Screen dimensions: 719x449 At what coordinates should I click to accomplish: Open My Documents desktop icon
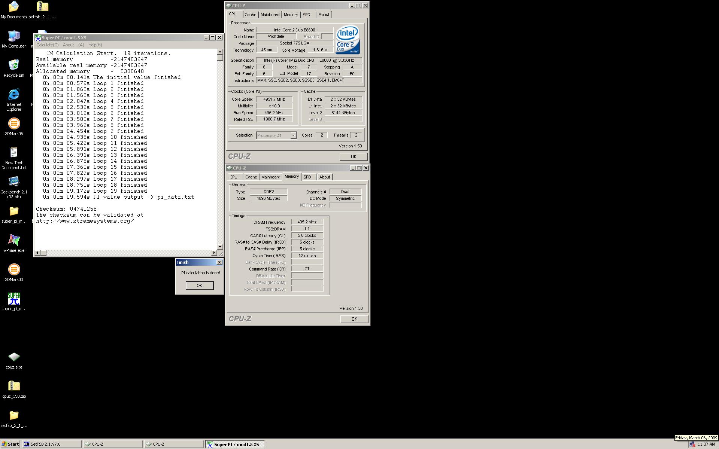14,10
